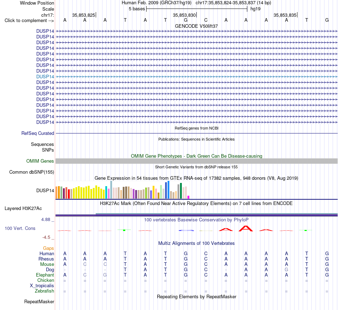Click the purple H3K27Ac signal band

(x=196, y=215)
